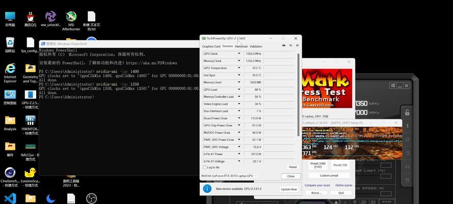The image size is (453, 204).
Task: Select the Recycle Bin desktop icon
Action: (10, 45)
